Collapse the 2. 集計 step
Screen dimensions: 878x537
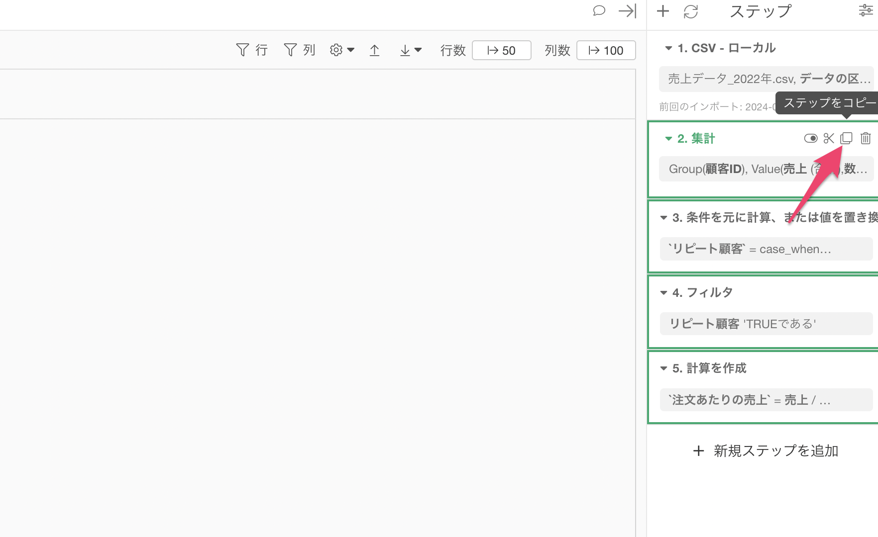click(x=668, y=139)
